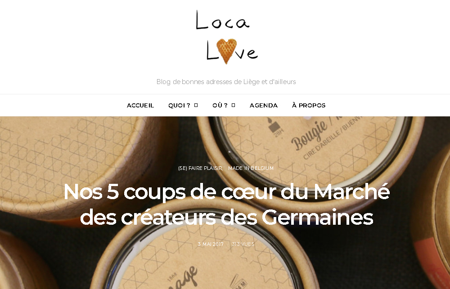Go to the Agenda page
450x289 pixels.
click(x=263, y=106)
